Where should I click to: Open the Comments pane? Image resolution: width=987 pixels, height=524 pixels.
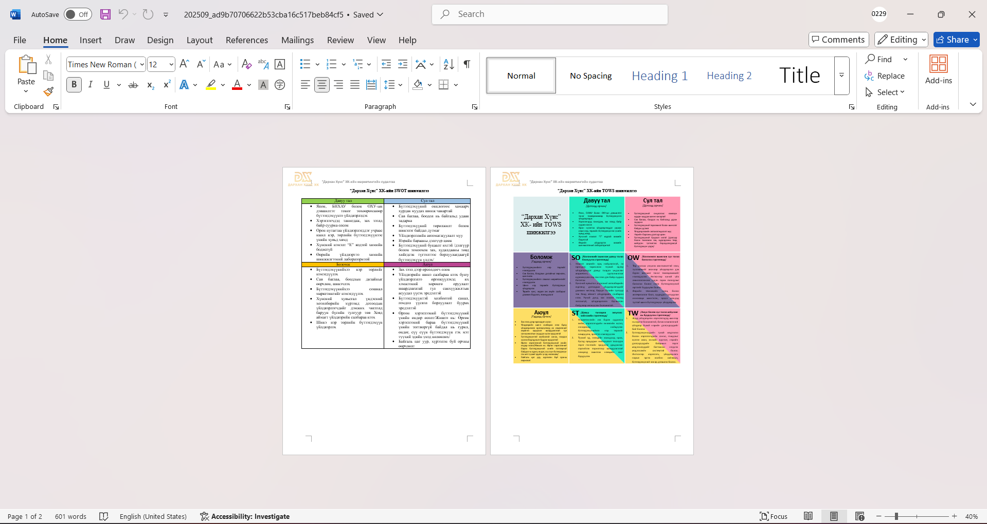pyautogui.click(x=838, y=40)
